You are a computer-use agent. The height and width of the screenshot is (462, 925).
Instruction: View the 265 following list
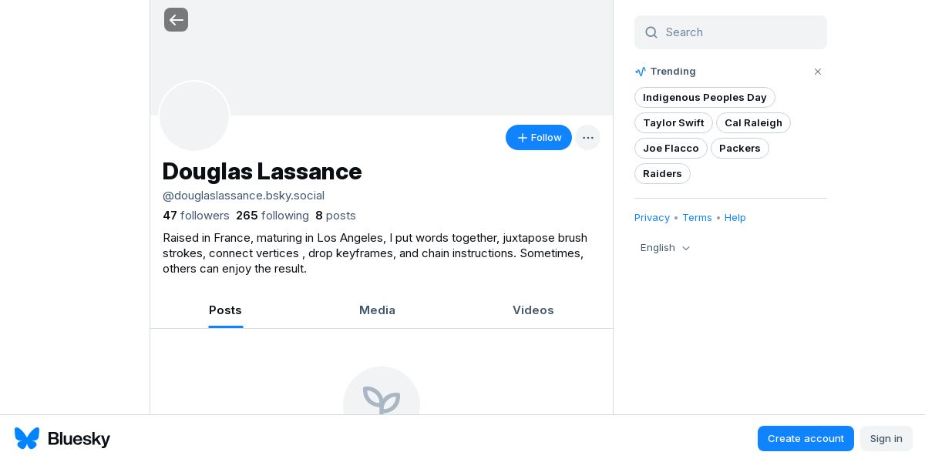tap(272, 216)
